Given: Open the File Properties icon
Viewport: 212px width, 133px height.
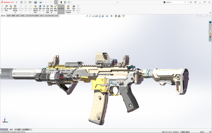Looking at the screenshot, I should coord(65,2).
